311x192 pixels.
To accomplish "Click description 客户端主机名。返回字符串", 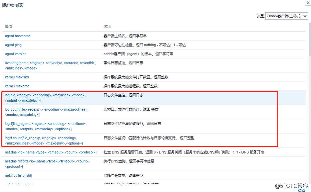I will point(125,36).
